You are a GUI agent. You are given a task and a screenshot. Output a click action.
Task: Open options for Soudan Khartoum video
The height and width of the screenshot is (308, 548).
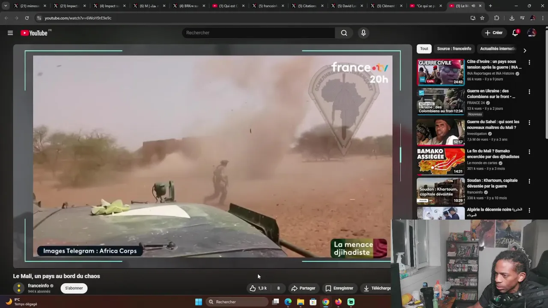[529, 181]
